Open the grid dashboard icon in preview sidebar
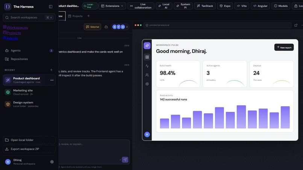Screen dimensions: 303x170 click(147, 57)
